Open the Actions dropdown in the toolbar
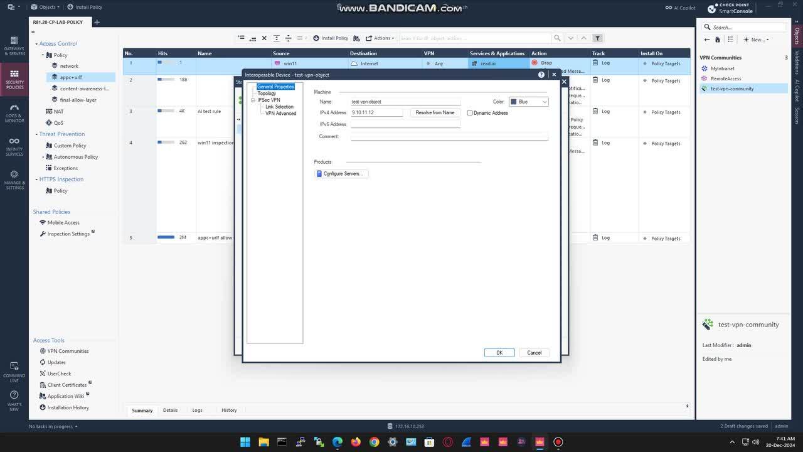The height and width of the screenshot is (452, 803). coord(380,38)
